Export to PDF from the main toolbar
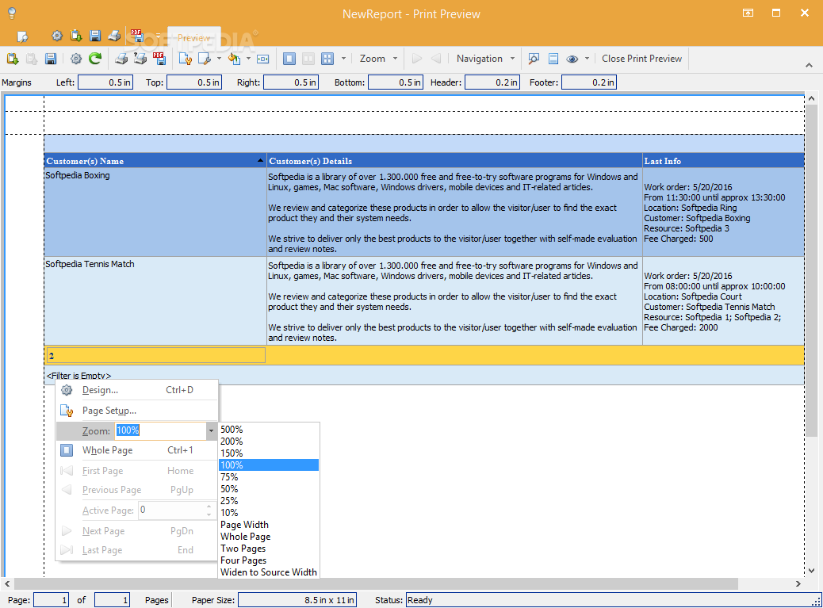 coord(159,59)
